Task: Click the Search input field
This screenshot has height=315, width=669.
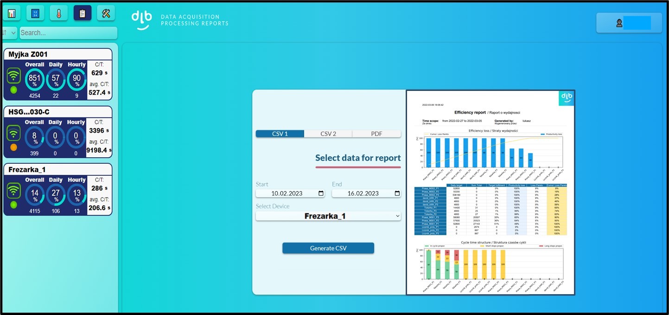Action: pyautogui.click(x=68, y=33)
